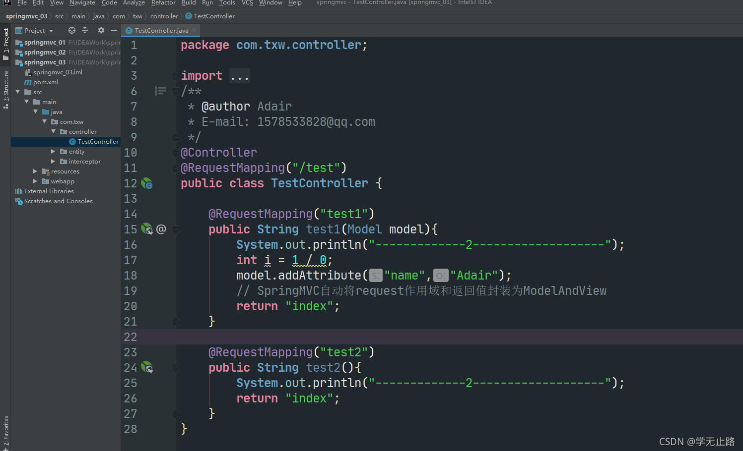Click the locate/scroll-from-source target icon
The image size is (743, 451).
[x=72, y=30]
